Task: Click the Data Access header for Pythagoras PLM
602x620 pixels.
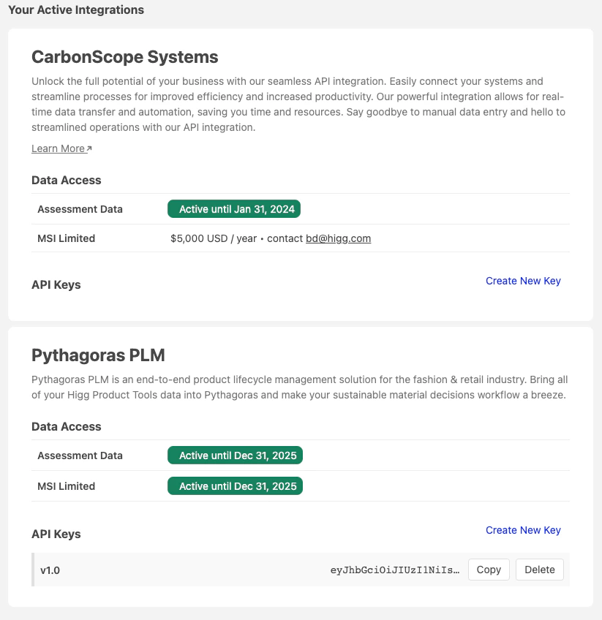Action: (x=66, y=426)
